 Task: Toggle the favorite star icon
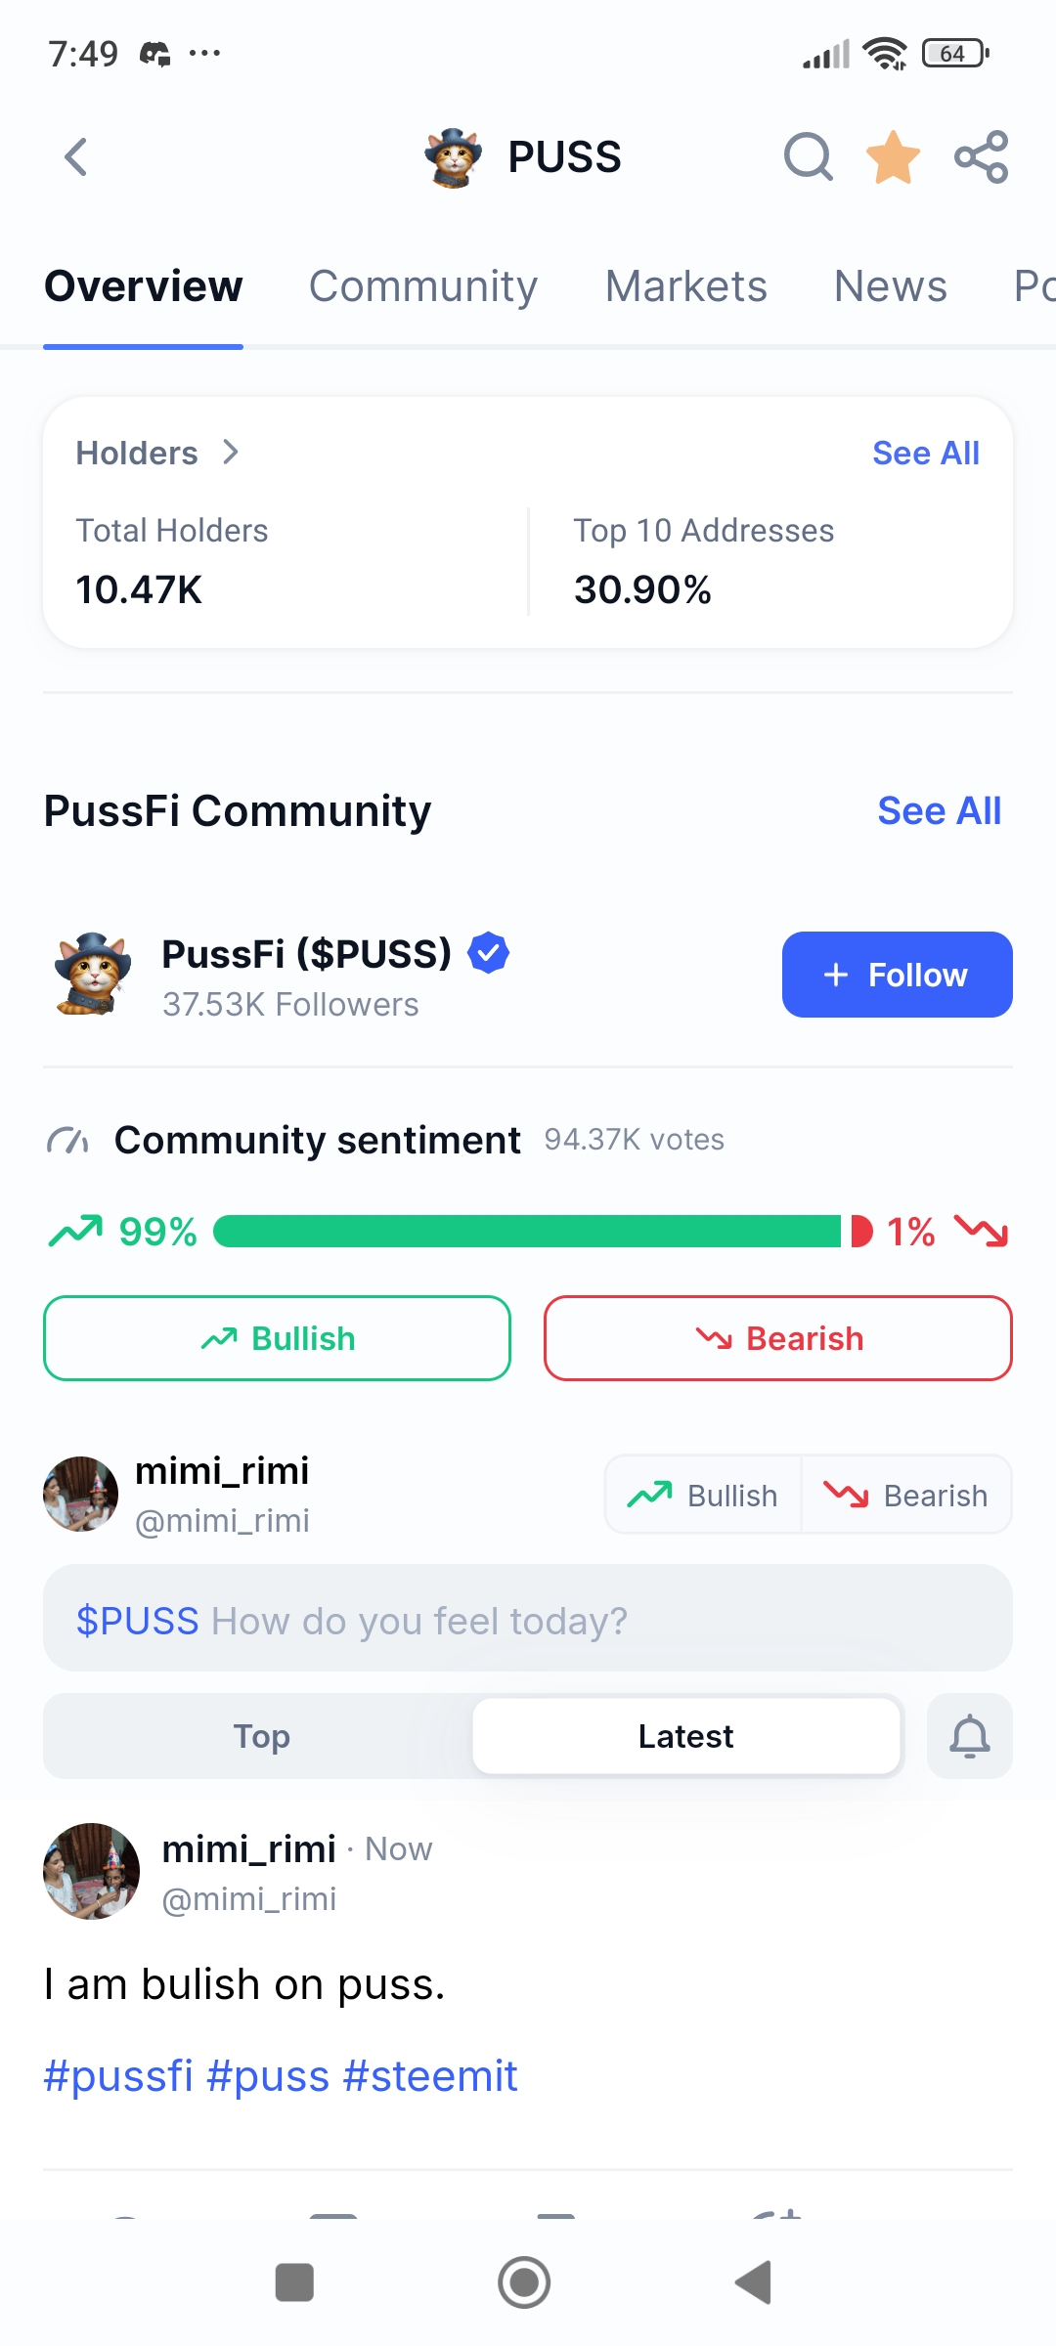coord(893,156)
